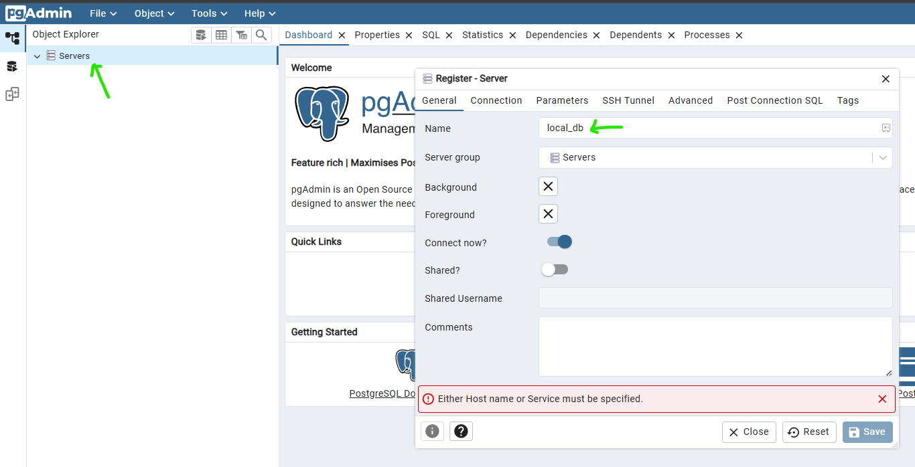Select the General tab
This screenshot has width=915, height=467.
coord(439,100)
